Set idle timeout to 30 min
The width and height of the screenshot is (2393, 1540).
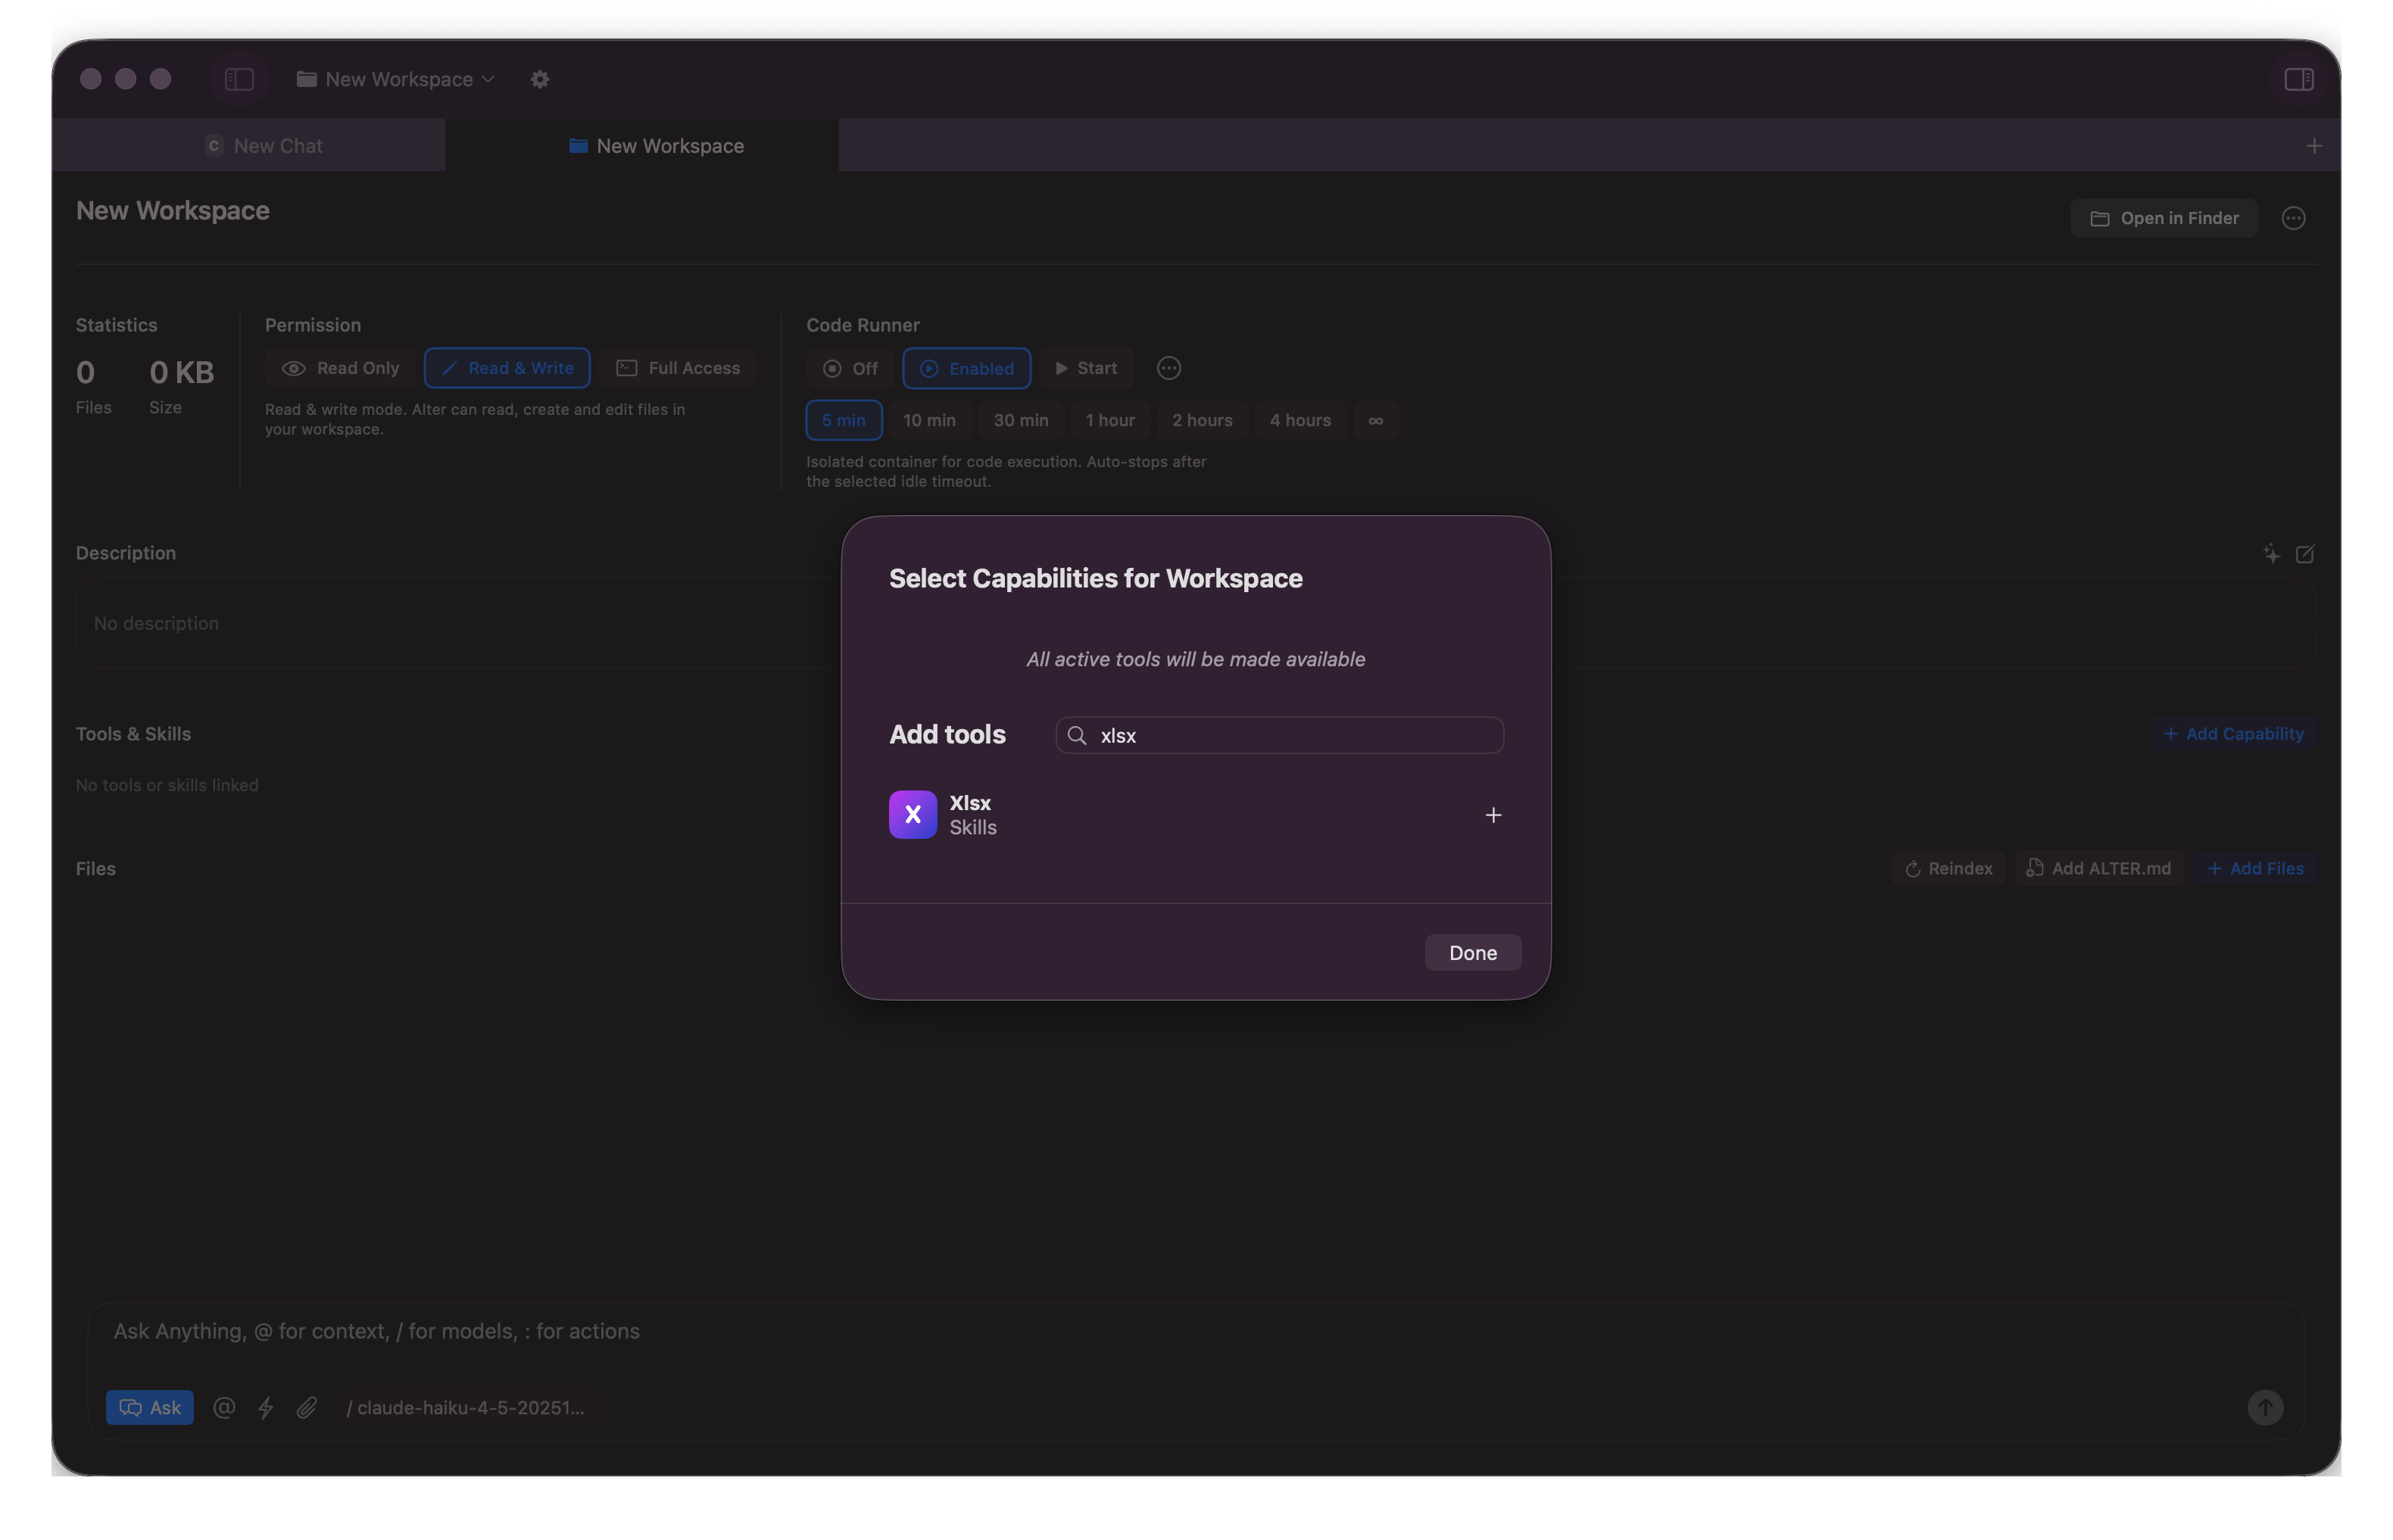pos(1020,420)
